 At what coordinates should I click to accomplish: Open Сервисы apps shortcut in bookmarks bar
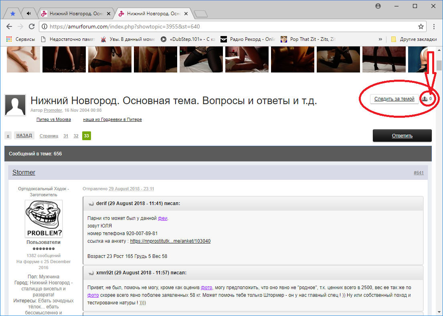(x=21, y=39)
